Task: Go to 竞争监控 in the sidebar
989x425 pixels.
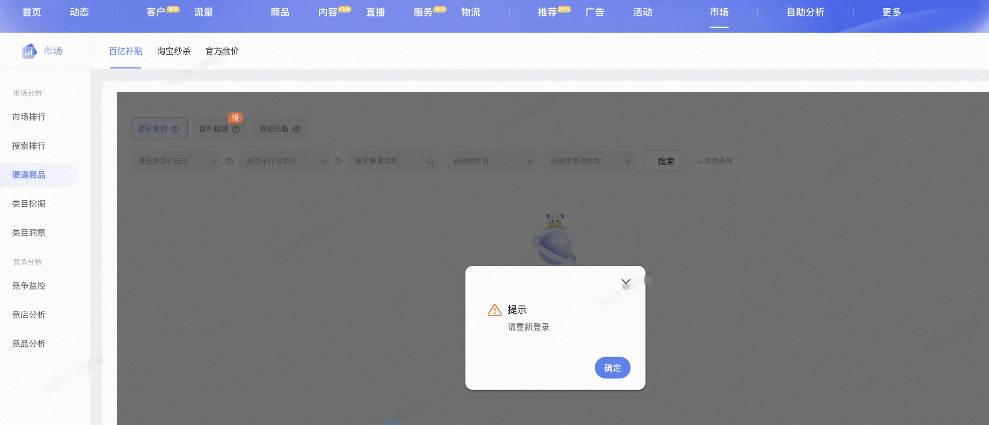Action: coord(29,286)
